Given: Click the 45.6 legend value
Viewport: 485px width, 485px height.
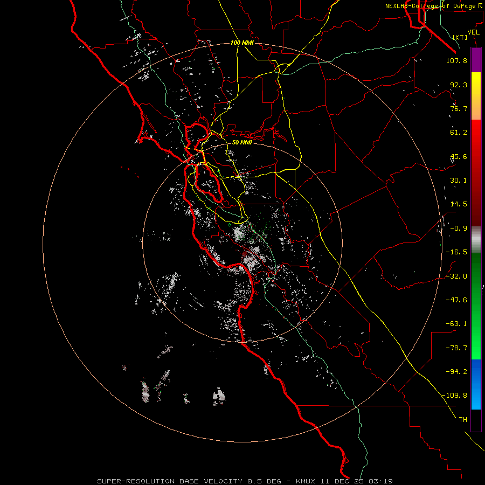Looking at the screenshot, I should tap(459, 156).
